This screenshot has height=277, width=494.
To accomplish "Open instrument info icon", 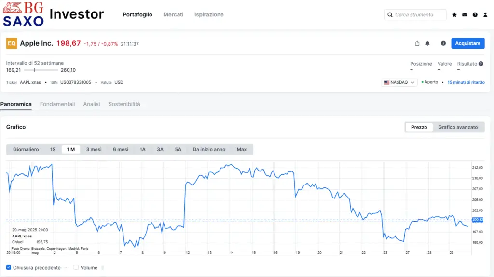I will point(443,43).
